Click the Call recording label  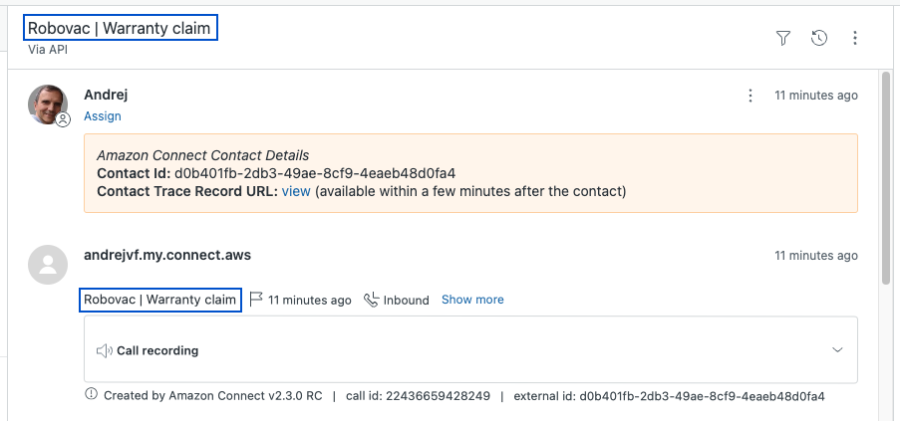157,350
